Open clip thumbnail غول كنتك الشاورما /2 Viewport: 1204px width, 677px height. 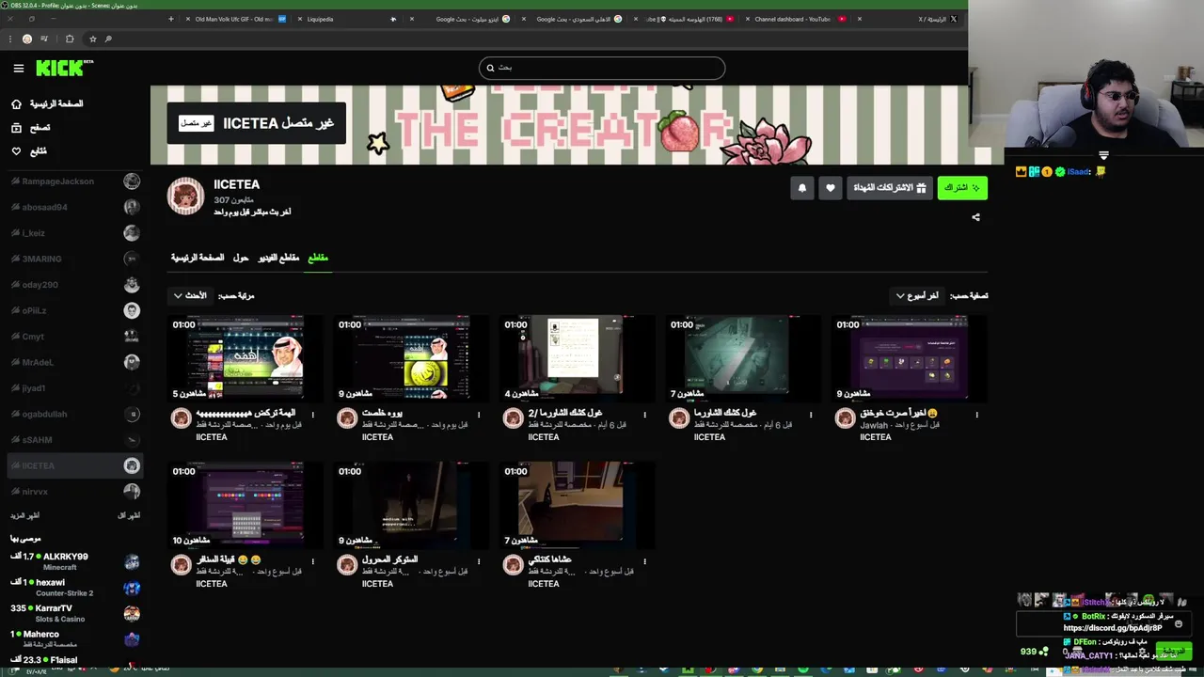[577, 358]
